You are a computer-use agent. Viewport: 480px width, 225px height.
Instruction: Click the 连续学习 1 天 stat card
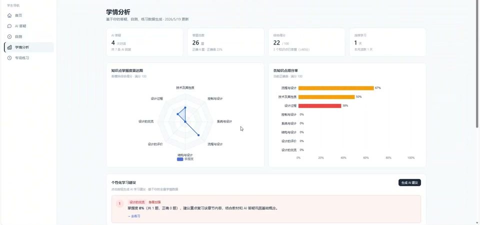(x=387, y=42)
